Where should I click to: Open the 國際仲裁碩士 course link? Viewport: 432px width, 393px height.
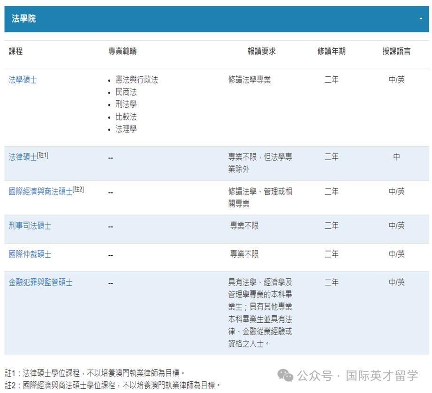click(x=30, y=254)
